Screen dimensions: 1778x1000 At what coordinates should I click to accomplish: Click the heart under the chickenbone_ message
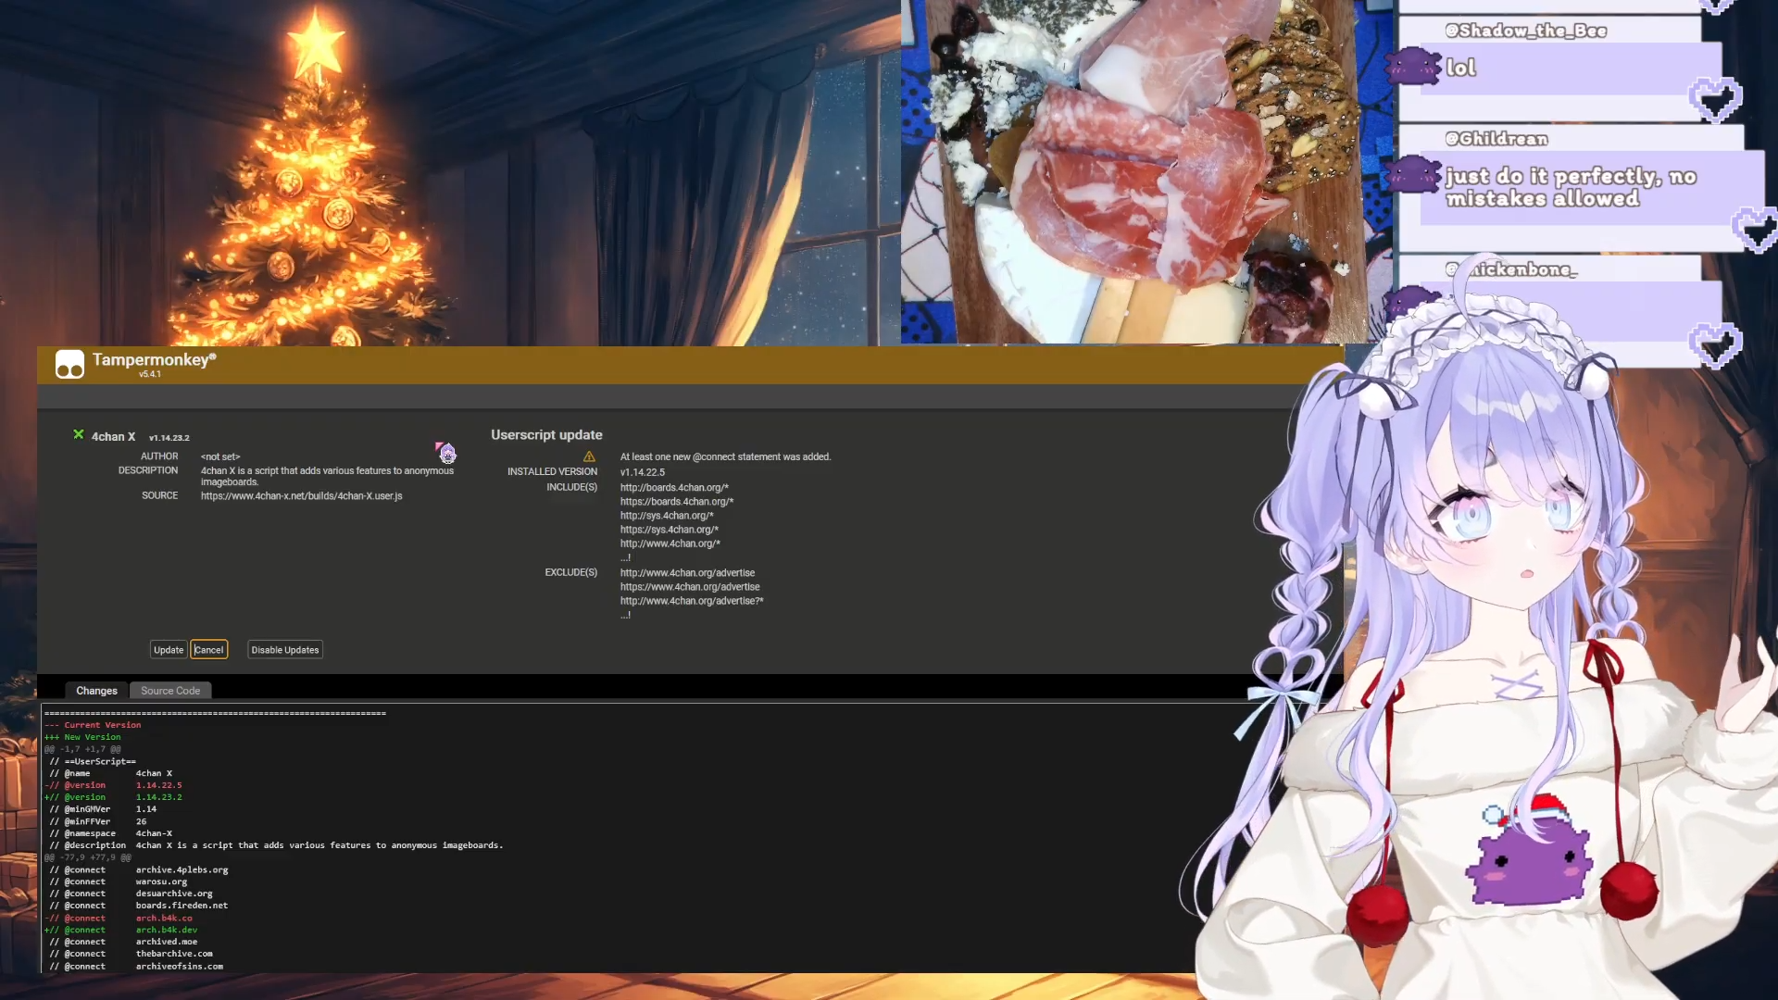point(1715,344)
